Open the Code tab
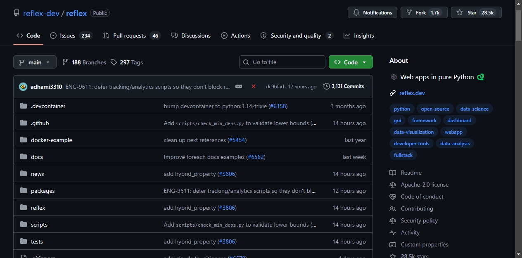 pos(28,36)
